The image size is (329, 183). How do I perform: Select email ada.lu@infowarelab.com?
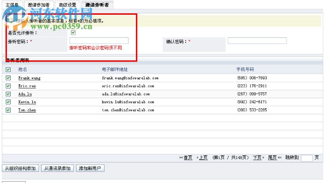[x=126, y=94]
